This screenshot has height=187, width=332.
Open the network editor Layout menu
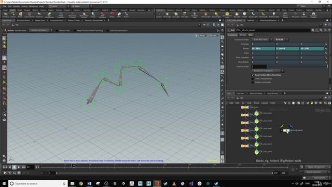pos(265,103)
